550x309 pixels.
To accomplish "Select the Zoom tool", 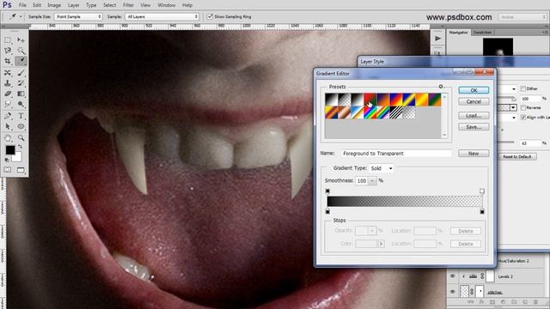I will (21, 137).
